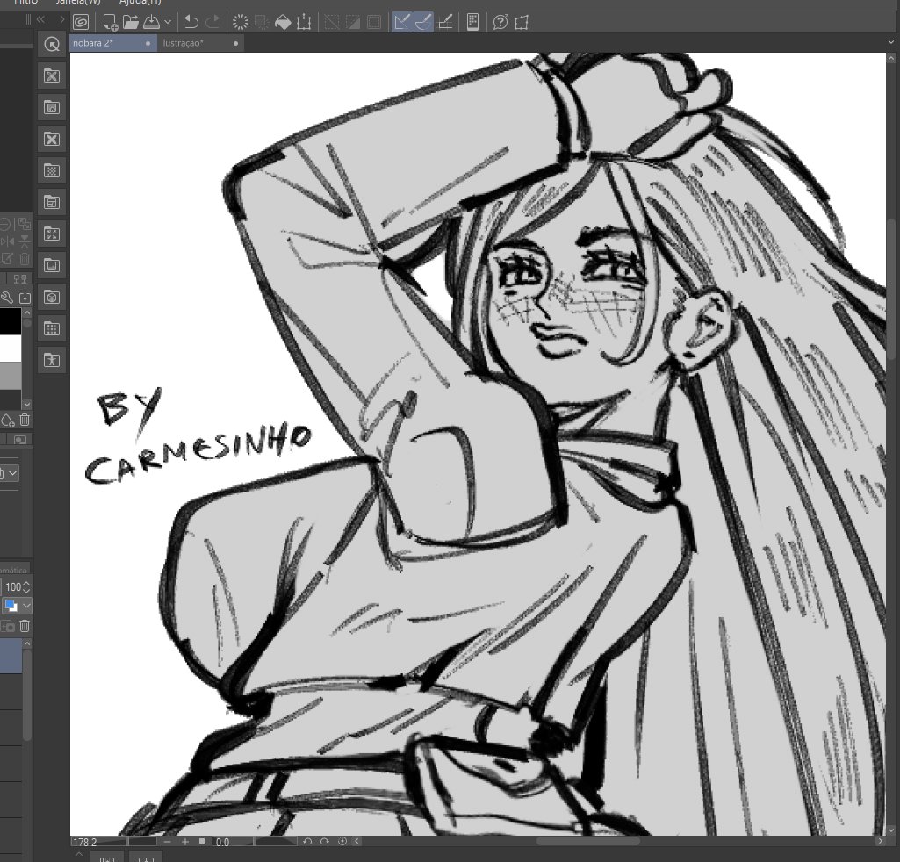Close the nobara 2 tab dot
The height and width of the screenshot is (862, 900).
point(148,43)
